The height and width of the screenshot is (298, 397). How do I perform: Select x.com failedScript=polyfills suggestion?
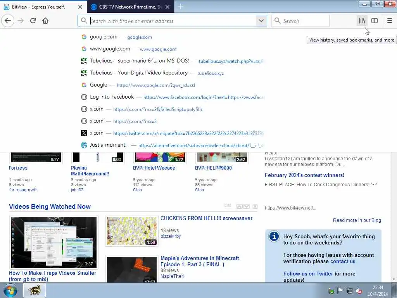172,109
